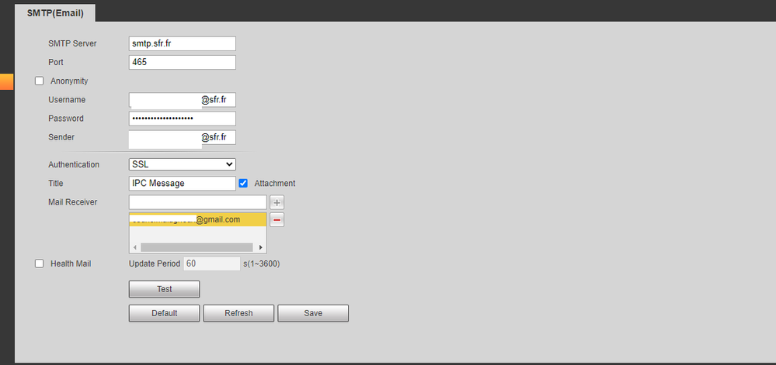
Task: Click the Refresh button
Action: pyautogui.click(x=238, y=313)
